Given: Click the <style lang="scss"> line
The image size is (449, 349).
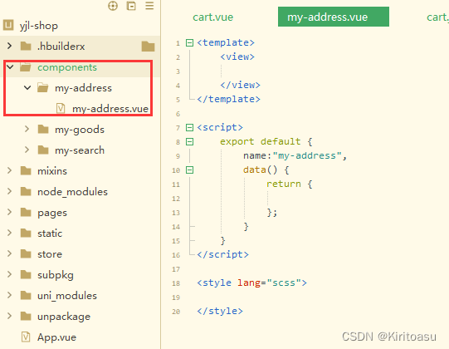Looking at the screenshot, I should [x=252, y=283].
